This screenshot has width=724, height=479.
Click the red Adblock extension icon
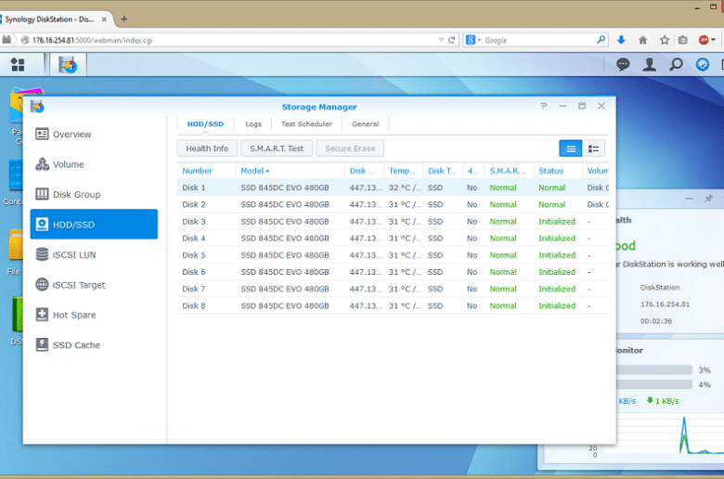704,40
